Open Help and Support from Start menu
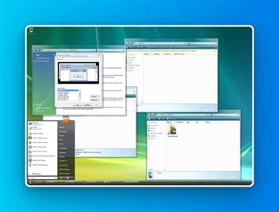 (65, 174)
